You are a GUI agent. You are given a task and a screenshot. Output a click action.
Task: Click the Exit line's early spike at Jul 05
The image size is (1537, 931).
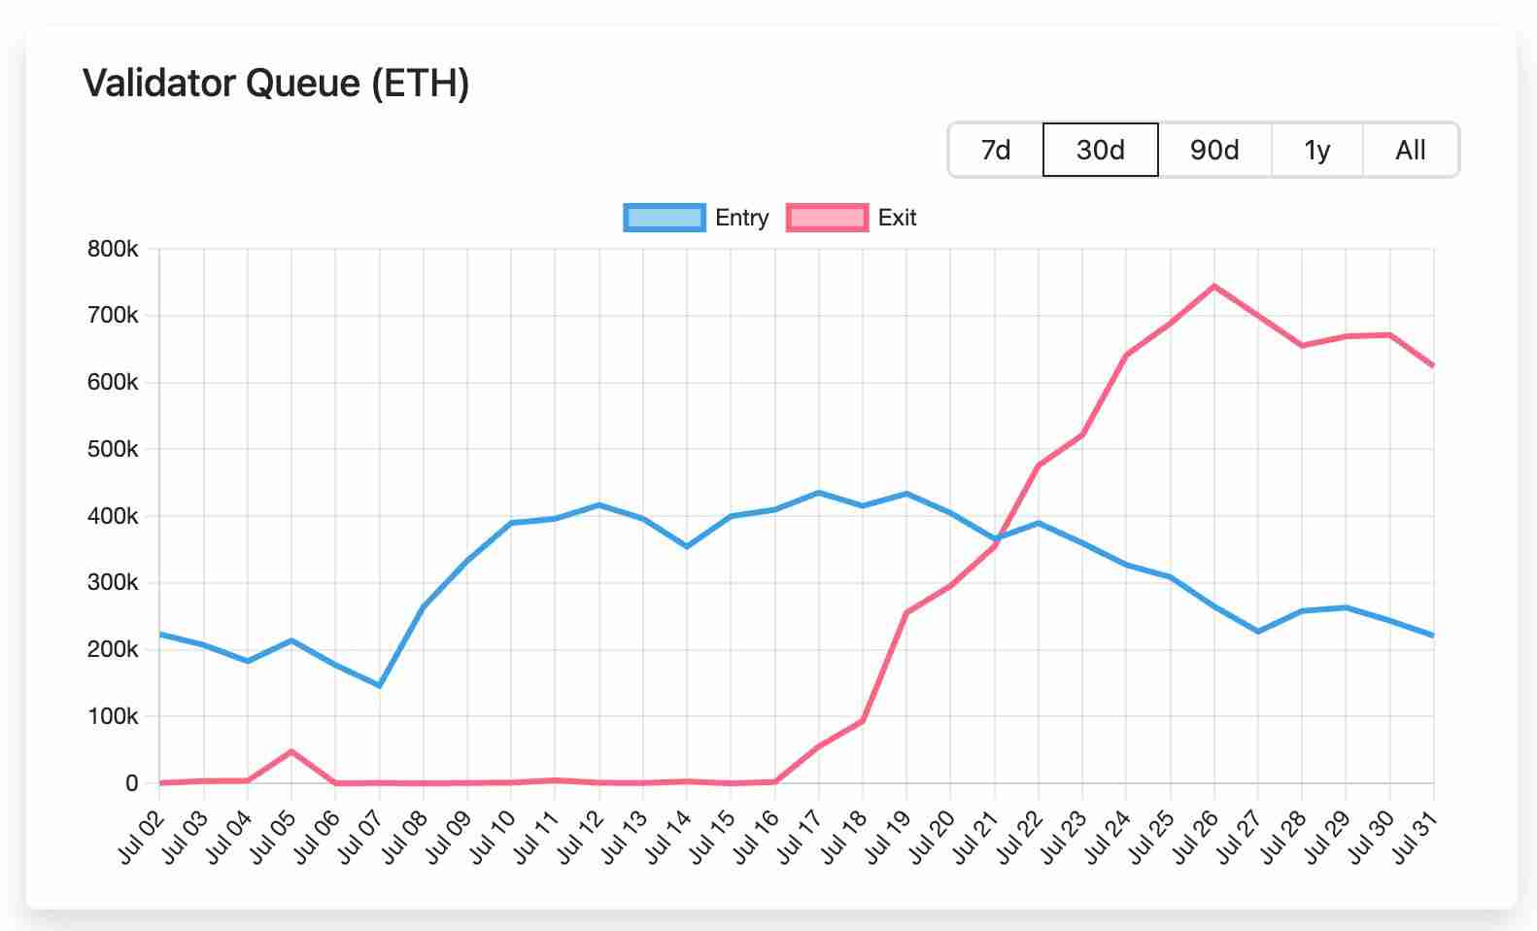[x=290, y=751]
